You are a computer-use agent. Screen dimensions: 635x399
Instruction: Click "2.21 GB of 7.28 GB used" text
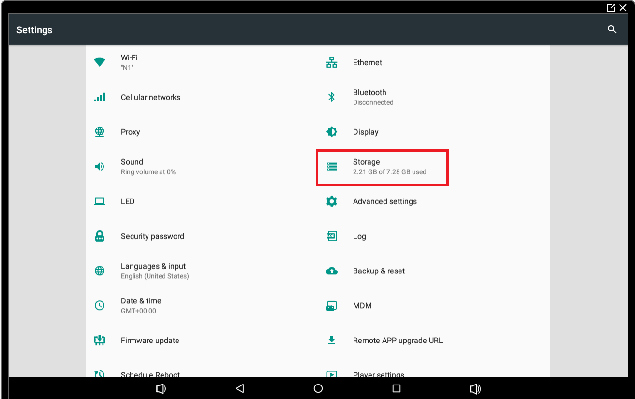coord(390,172)
